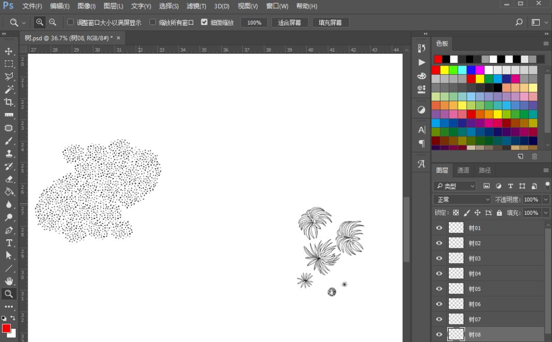Open the Swatches panel flyout menu
Viewport: 552px width, 342px height.
click(546, 43)
